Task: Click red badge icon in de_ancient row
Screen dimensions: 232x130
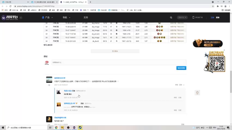Action: pos(158,34)
